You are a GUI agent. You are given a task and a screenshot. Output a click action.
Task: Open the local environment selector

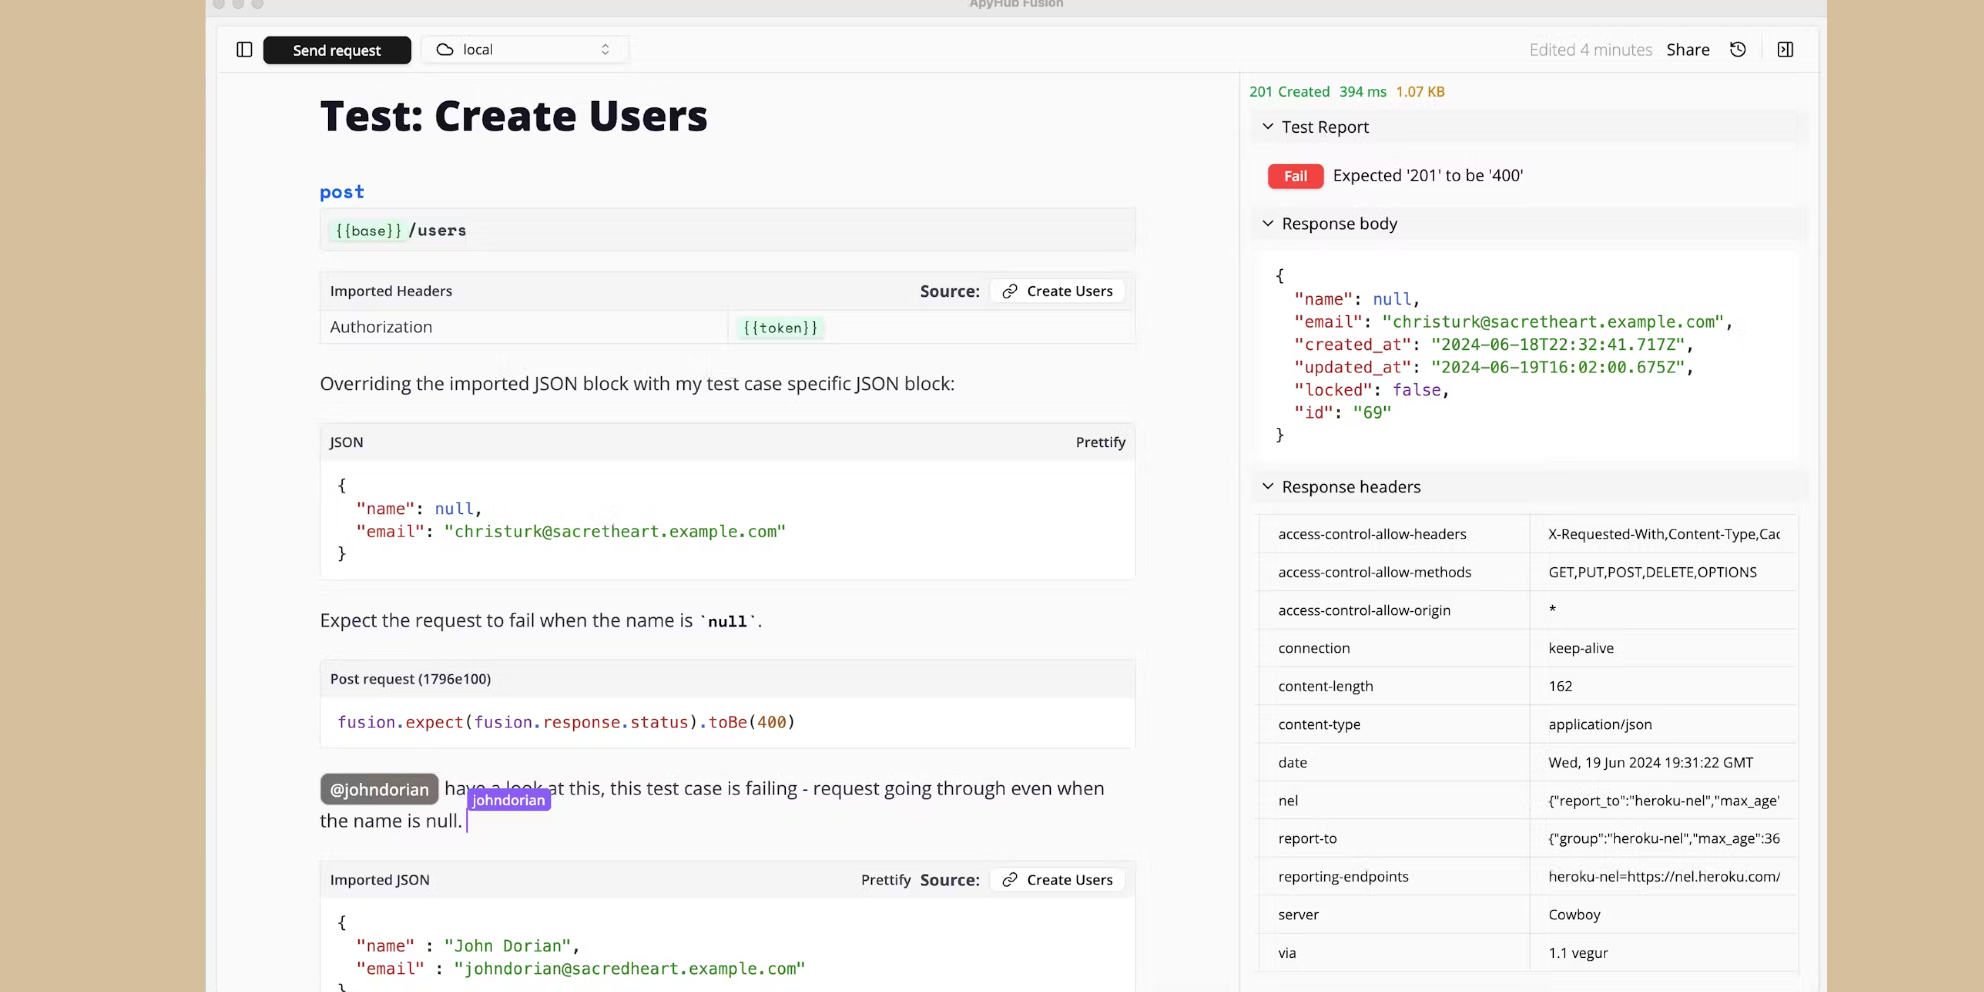pos(524,48)
